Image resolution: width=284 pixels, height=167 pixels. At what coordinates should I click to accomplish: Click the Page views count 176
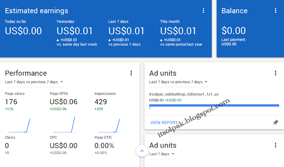pos(11,102)
